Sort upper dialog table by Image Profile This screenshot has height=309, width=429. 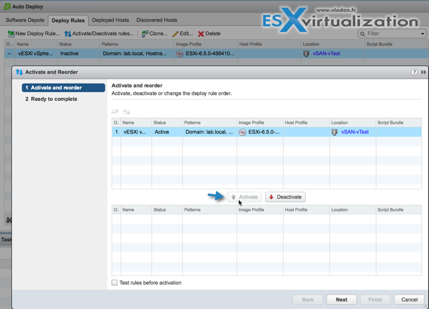[x=260, y=123]
